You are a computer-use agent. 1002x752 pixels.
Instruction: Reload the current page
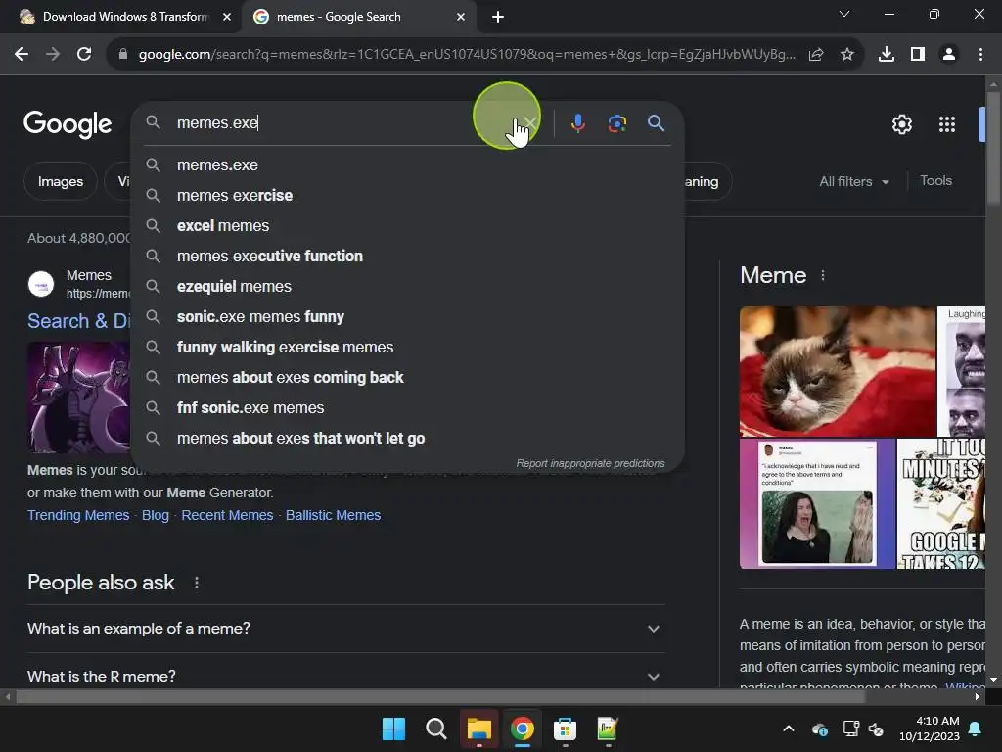[x=84, y=55]
